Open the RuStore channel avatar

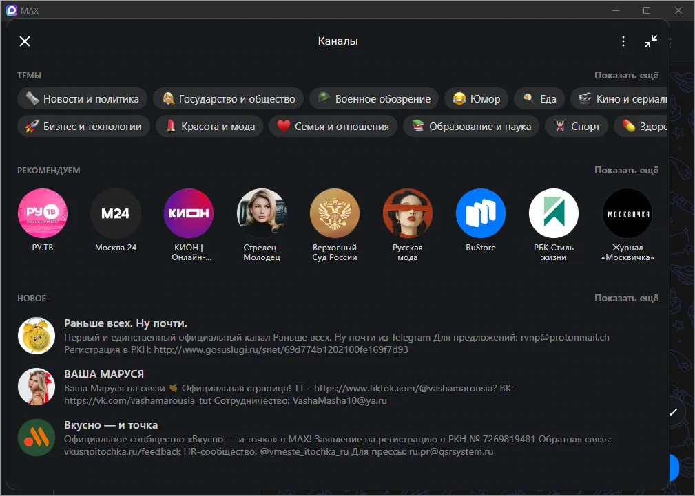coord(481,213)
